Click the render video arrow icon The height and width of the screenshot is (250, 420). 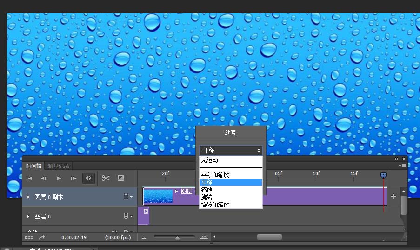click(42, 237)
